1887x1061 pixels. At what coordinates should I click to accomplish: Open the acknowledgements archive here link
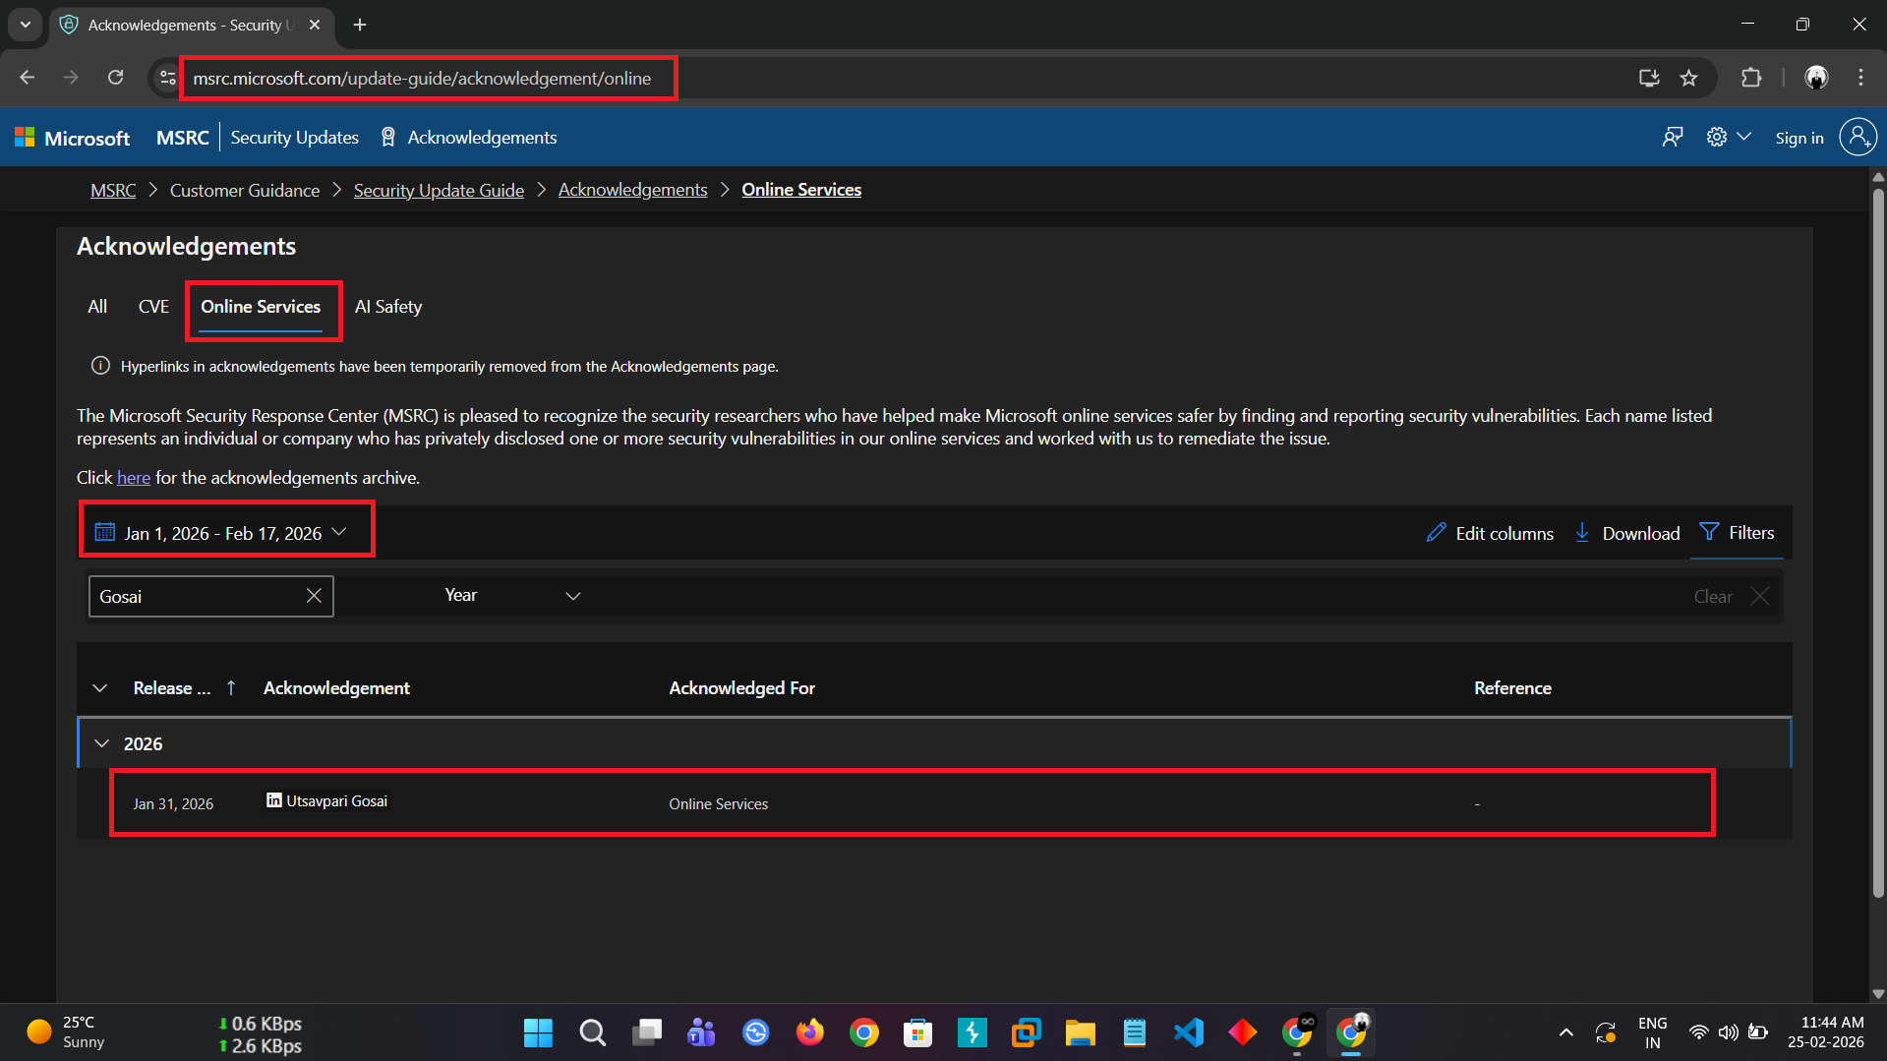134,478
